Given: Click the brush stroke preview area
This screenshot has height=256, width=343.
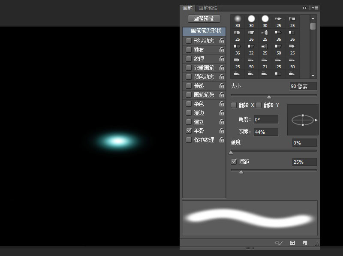Looking at the screenshot, I should [250, 218].
